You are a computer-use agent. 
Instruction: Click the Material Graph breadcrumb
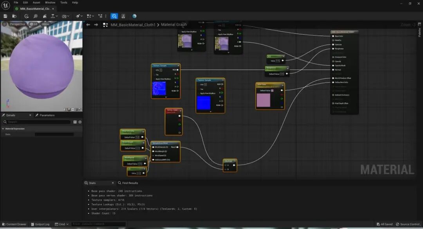click(x=174, y=25)
